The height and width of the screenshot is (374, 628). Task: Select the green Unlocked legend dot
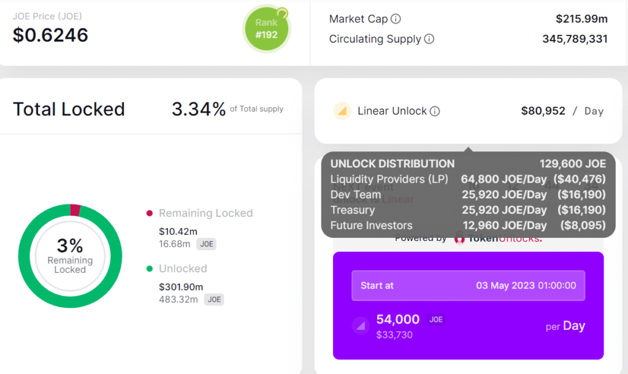click(x=150, y=269)
